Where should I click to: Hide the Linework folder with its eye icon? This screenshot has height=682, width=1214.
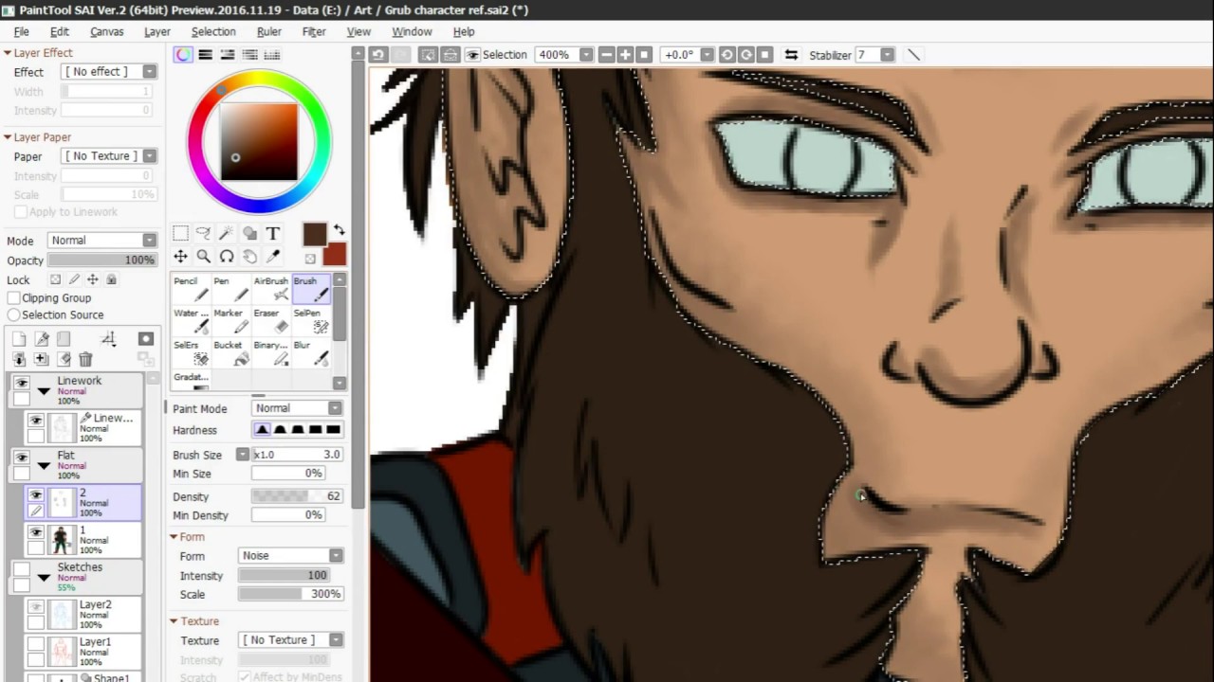coord(22,382)
